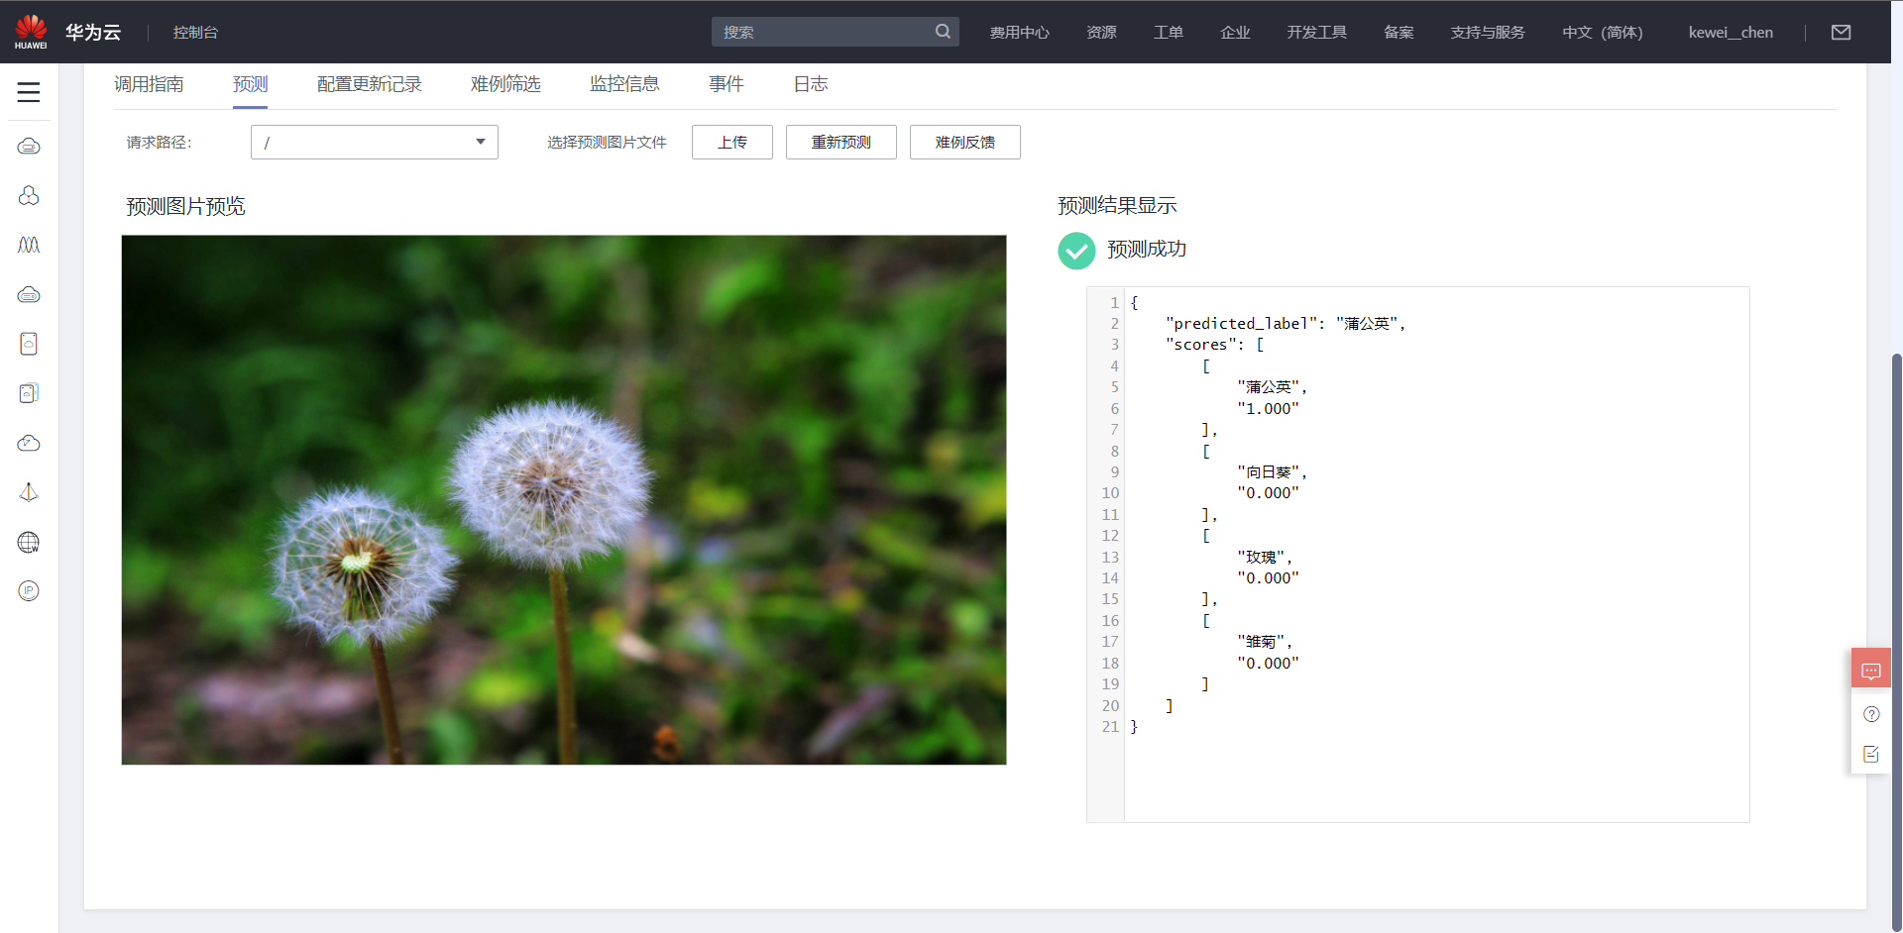This screenshot has width=1903, height=933.
Task: Click the "向日葵" entry in the results
Action: click(1272, 472)
